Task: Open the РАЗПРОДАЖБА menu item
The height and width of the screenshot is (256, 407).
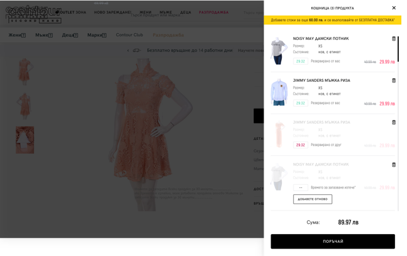Action: pos(214,12)
